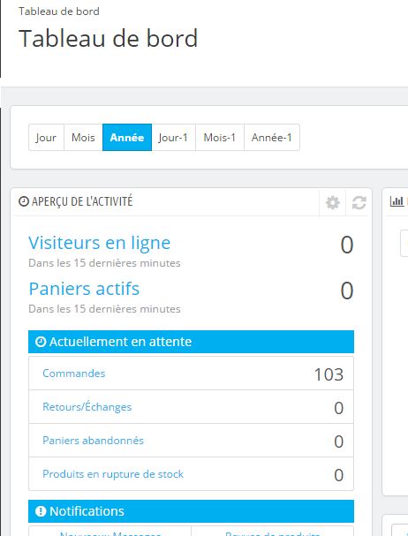408x536 pixels.
Task: Open Retours/Échanges link
Action: coord(87,406)
